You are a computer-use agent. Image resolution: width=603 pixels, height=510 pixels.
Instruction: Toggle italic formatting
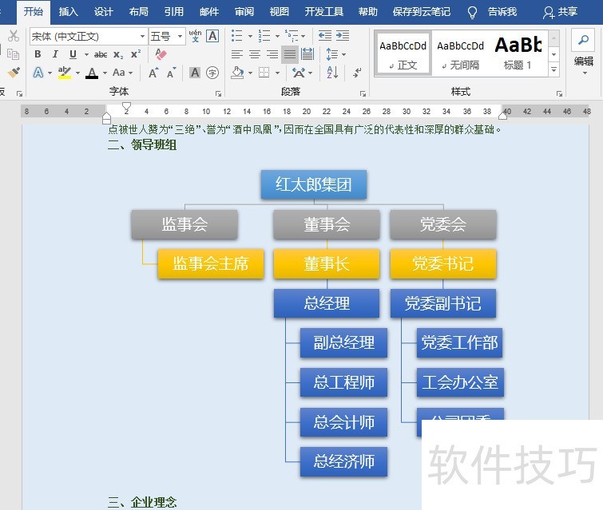[55, 54]
